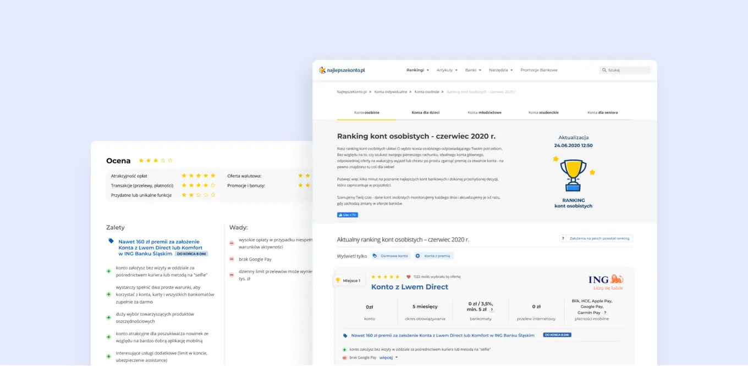
Task: Click the 24.06.2020 12:50 update timestamp
Action: tap(573, 145)
